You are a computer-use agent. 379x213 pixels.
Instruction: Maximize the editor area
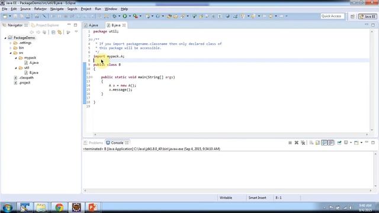pos(373,25)
